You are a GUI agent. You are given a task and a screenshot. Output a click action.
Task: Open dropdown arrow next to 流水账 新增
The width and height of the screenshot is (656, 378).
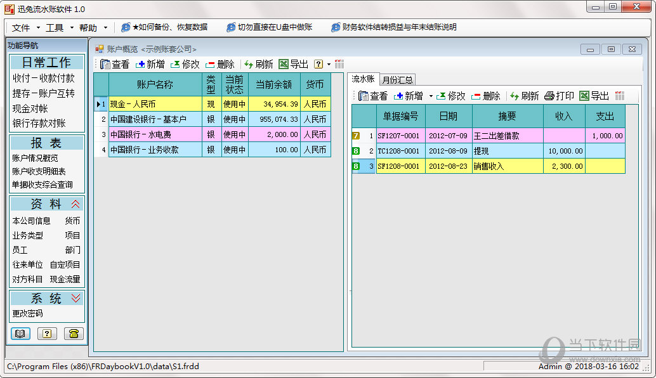point(431,96)
